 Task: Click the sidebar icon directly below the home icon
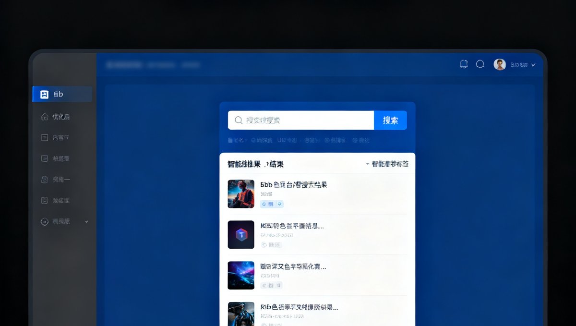(x=44, y=138)
